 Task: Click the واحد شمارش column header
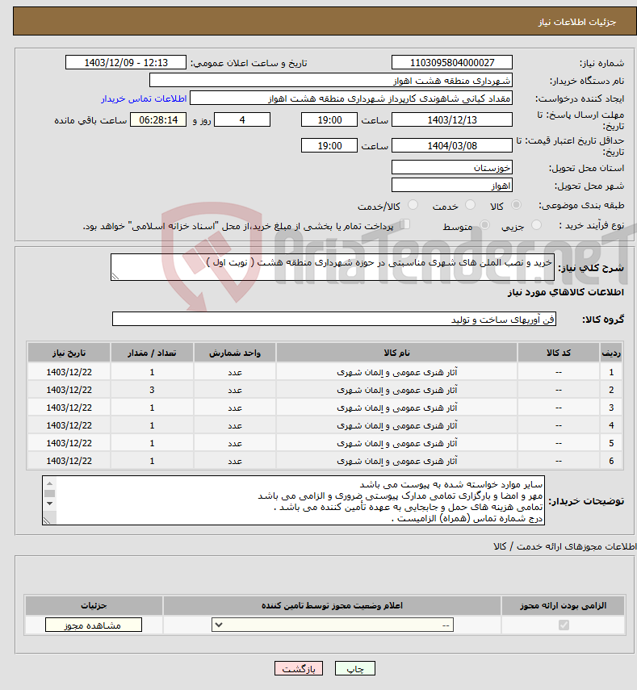coord(235,353)
